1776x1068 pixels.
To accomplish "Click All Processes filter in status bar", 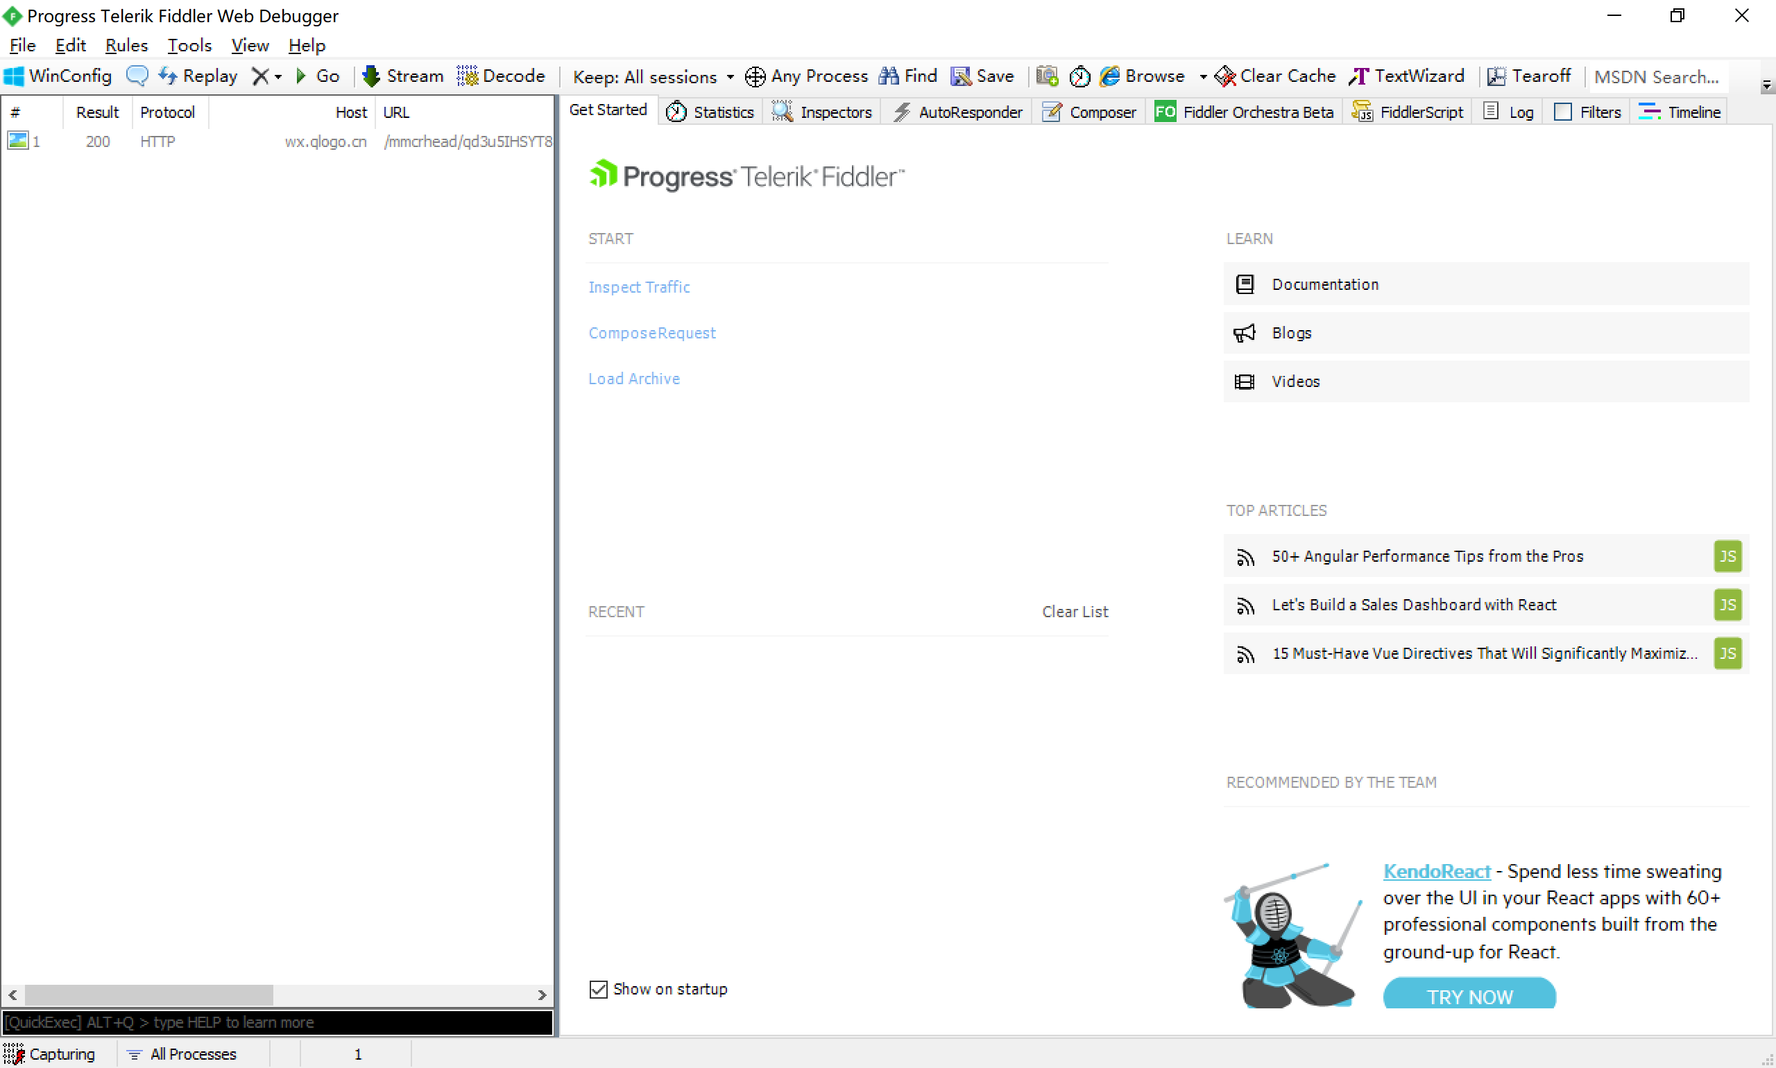I will click(x=181, y=1054).
